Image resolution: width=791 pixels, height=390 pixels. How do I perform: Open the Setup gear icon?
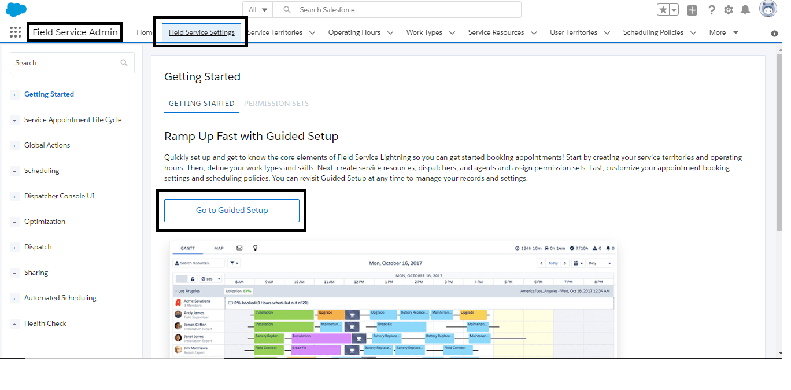click(x=729, y=9)
